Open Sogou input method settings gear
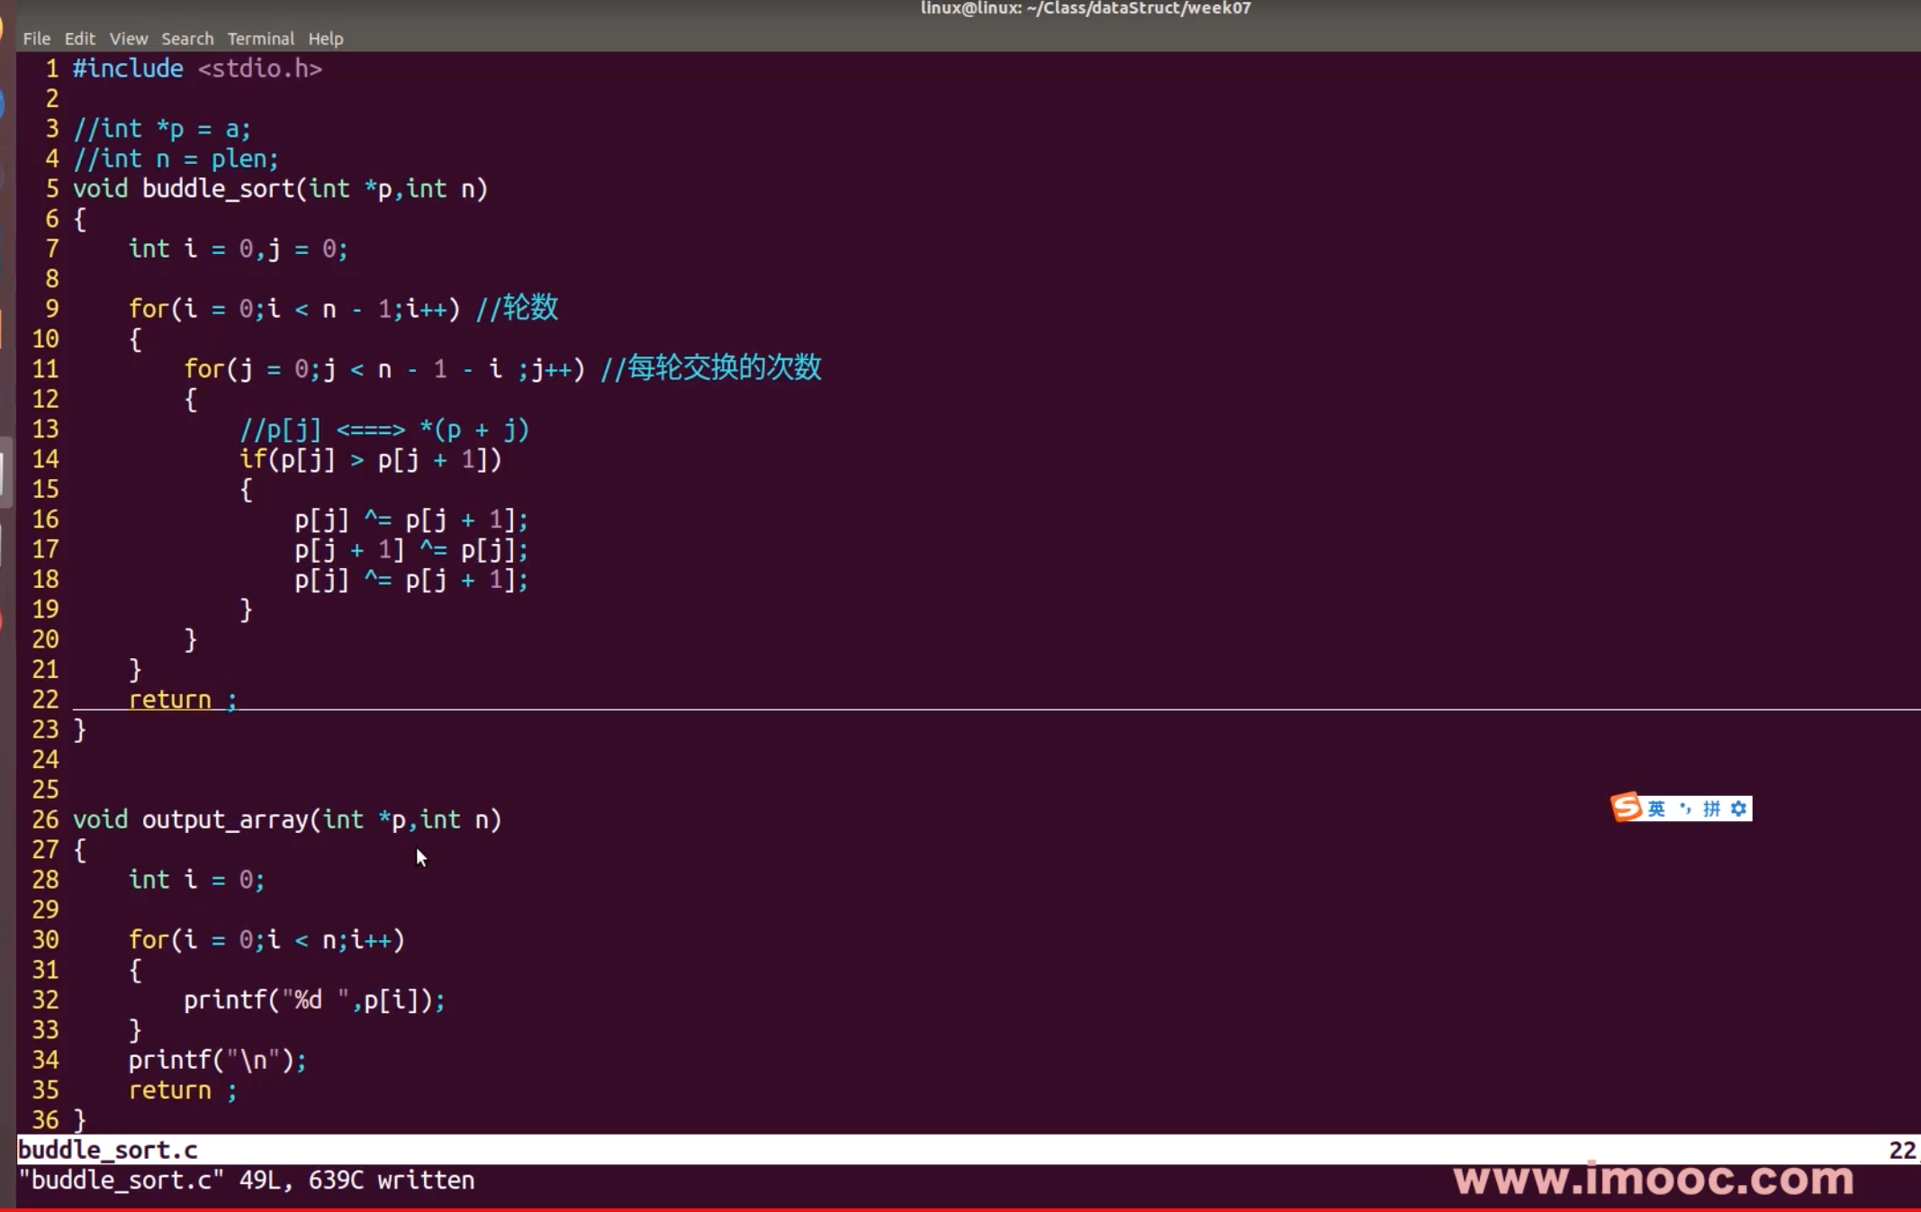This screenshot has width=1921, height=1212. click(x=1739, y=809)
